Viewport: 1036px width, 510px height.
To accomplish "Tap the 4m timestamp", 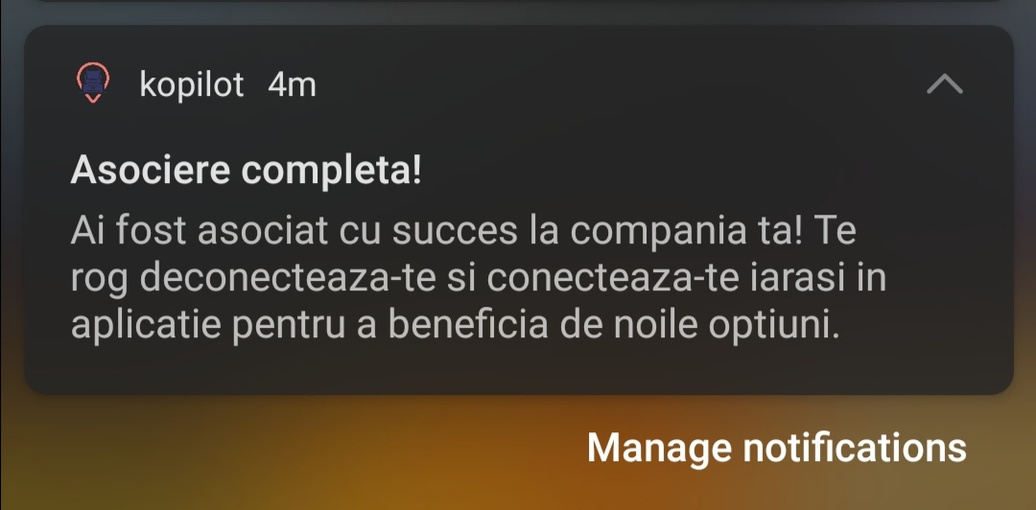I will coord(292,84).
